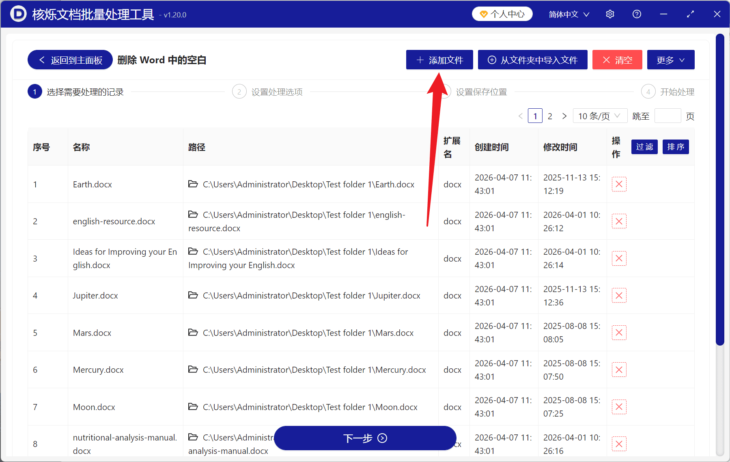The width and height of the screenshot is (730, 462).
Task: Open the 10条/页 page size dropdown
Action: pos(600,116)
